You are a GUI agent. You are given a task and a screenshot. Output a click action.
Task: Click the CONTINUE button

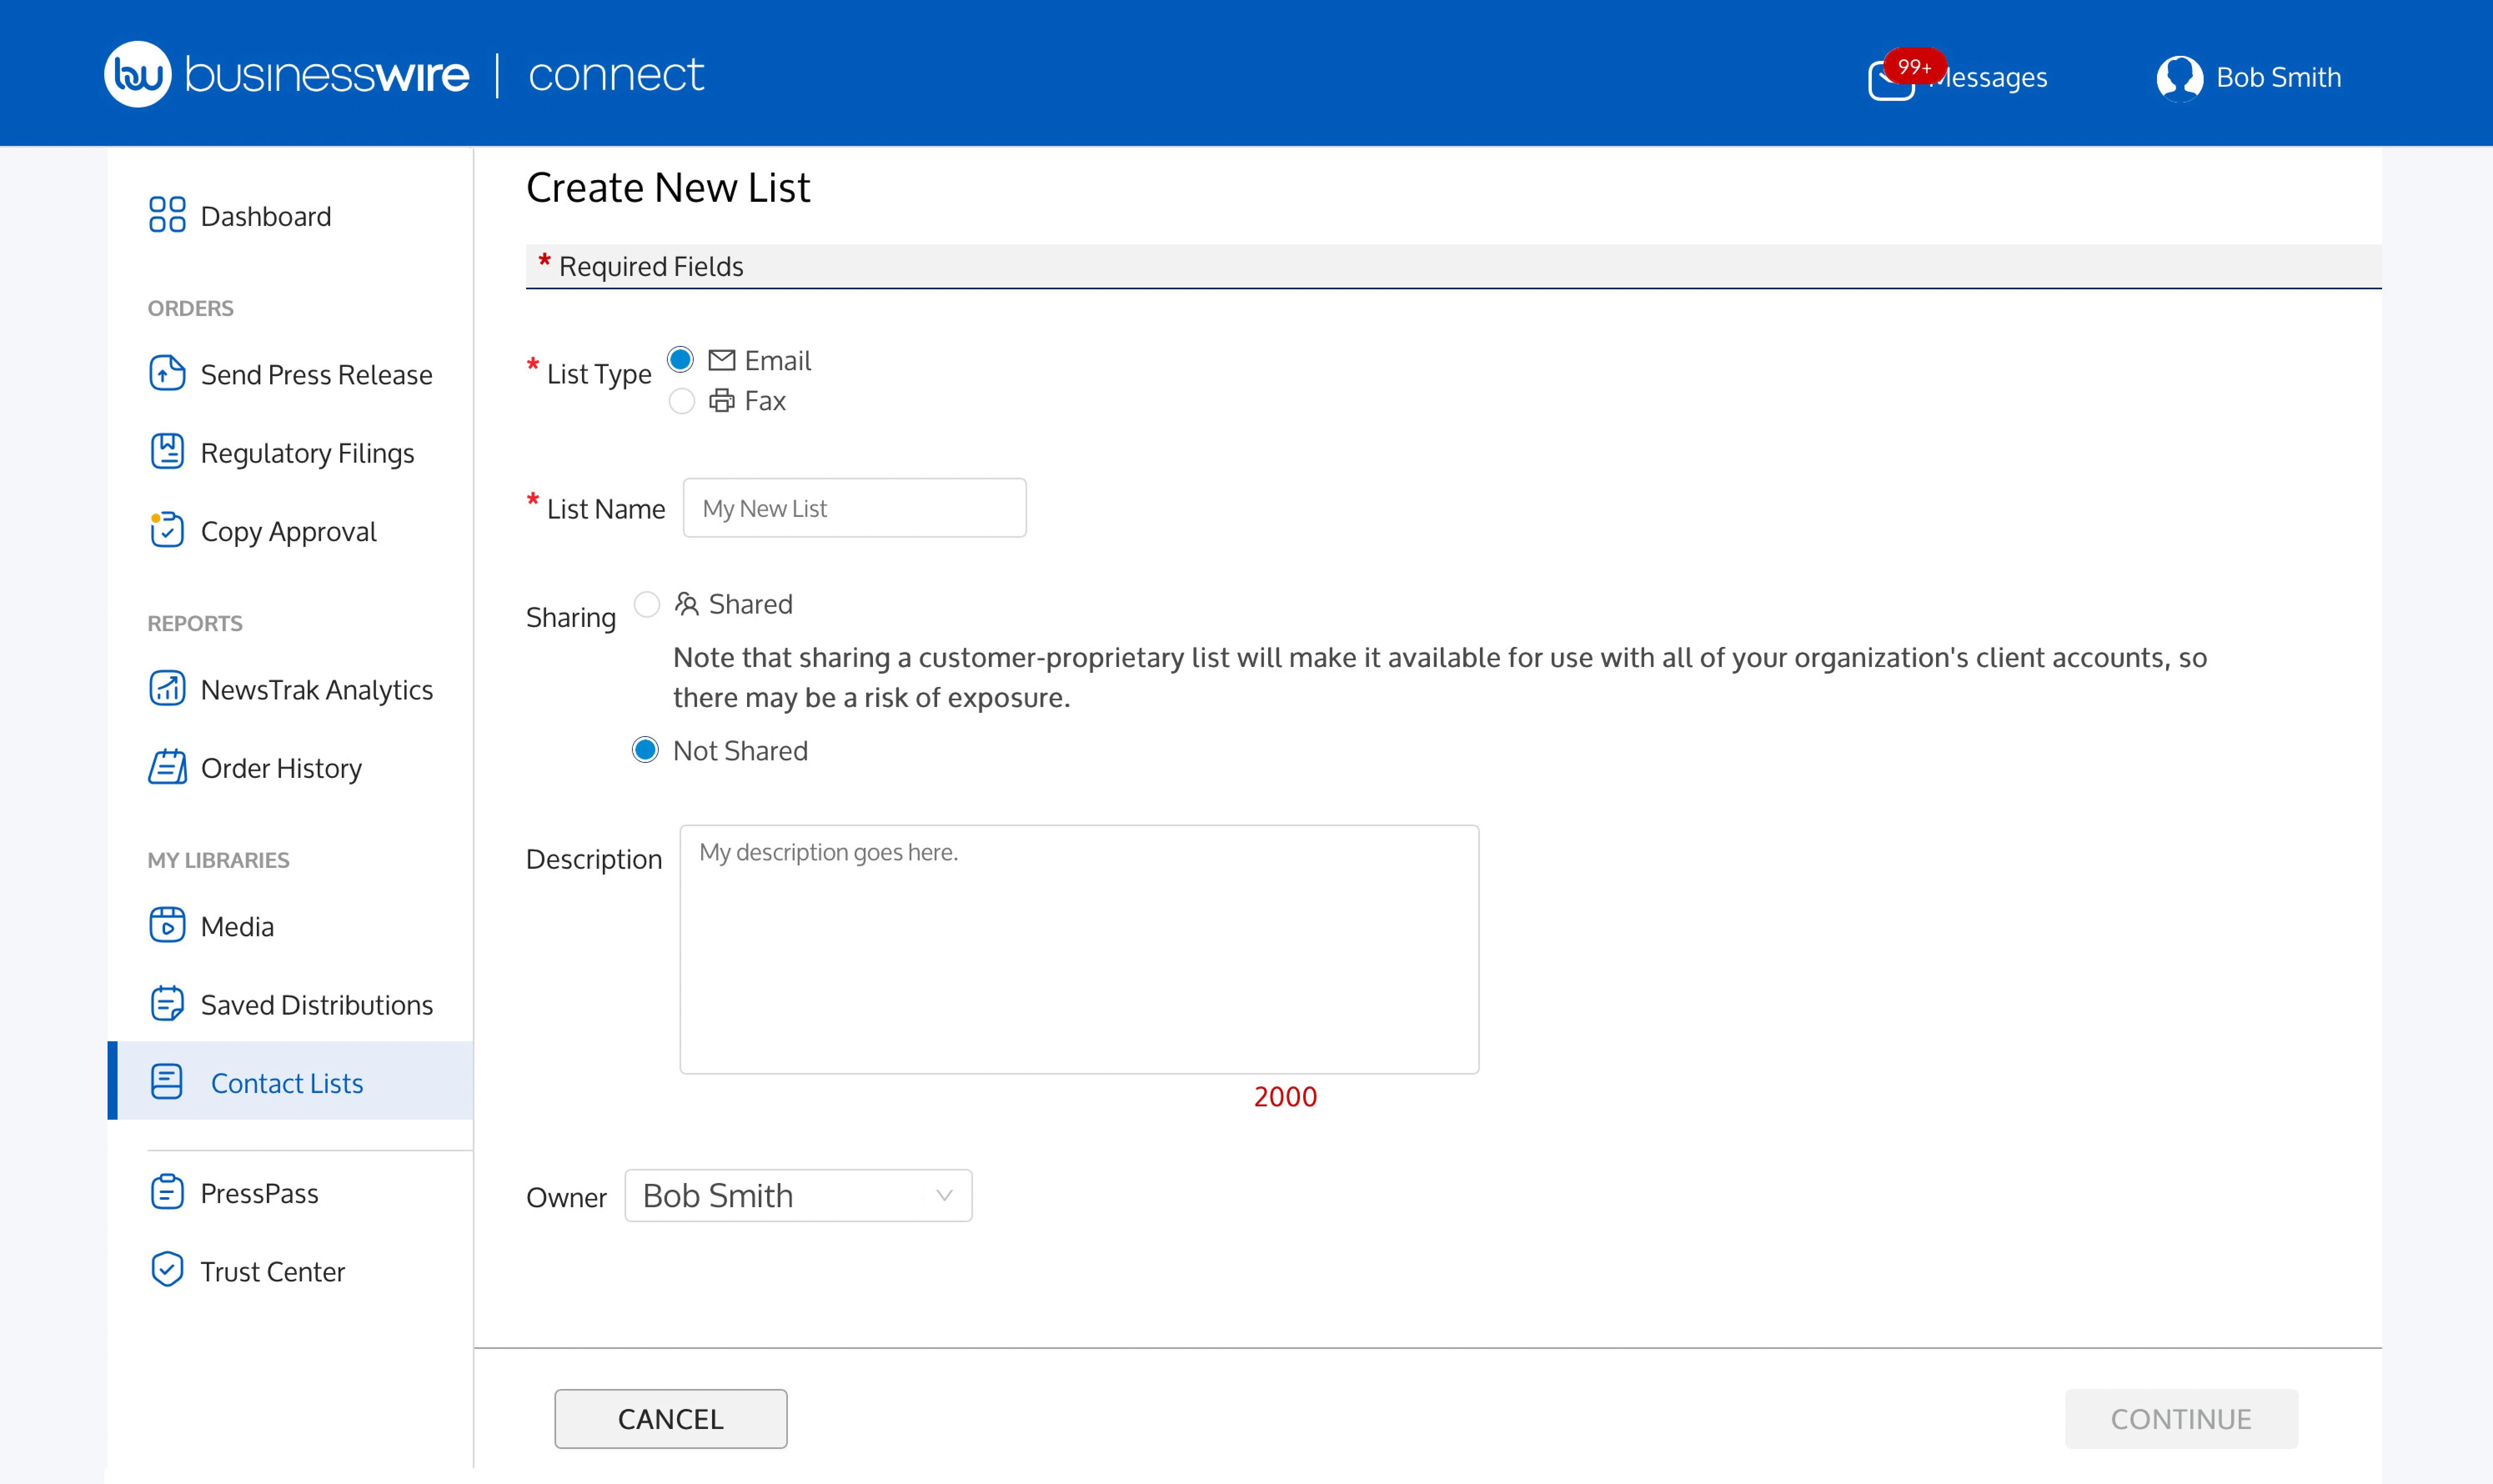(2181, 1419)
